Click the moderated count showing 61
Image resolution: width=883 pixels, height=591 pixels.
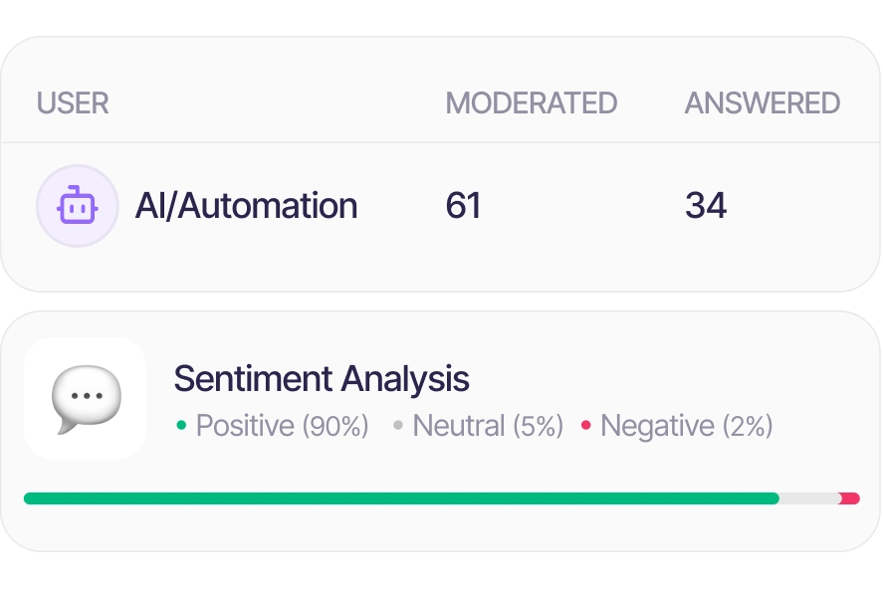pyautogui.click(x=464, y=205)
